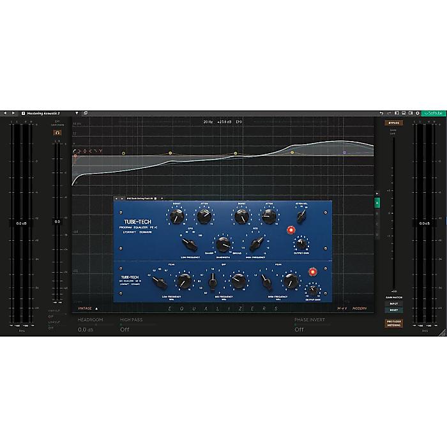Screen dimensions: 447x447
Task: Open the Tube-Tech module preset dropdown arrow
Action: pyautogui.click(x=162, y=199)
